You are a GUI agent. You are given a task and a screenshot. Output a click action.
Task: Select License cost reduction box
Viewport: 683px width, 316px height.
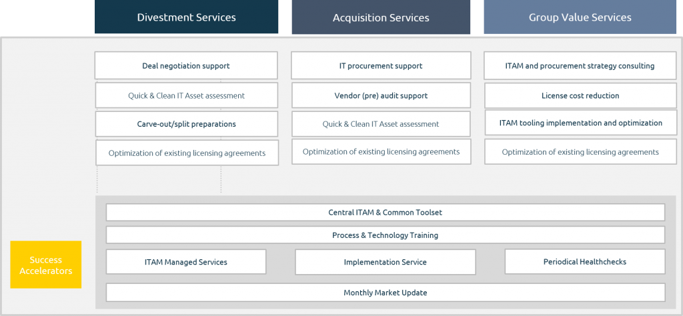580,95
